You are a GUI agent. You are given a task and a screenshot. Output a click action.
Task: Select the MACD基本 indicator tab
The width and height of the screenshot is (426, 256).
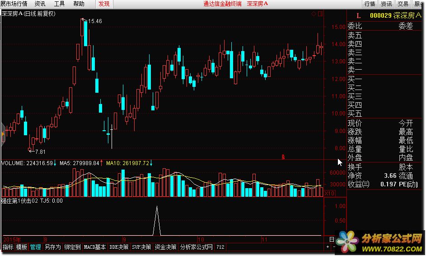pyautogui.click(x=95, y=247)
